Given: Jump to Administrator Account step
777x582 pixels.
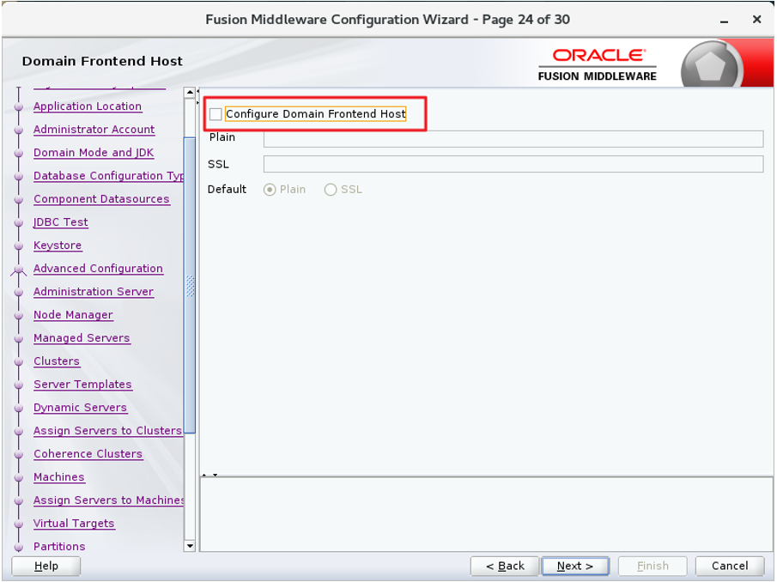Looking at the screenshot, I should [94, 130].
